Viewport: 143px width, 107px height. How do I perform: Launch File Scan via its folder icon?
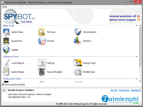coord(41,32)
